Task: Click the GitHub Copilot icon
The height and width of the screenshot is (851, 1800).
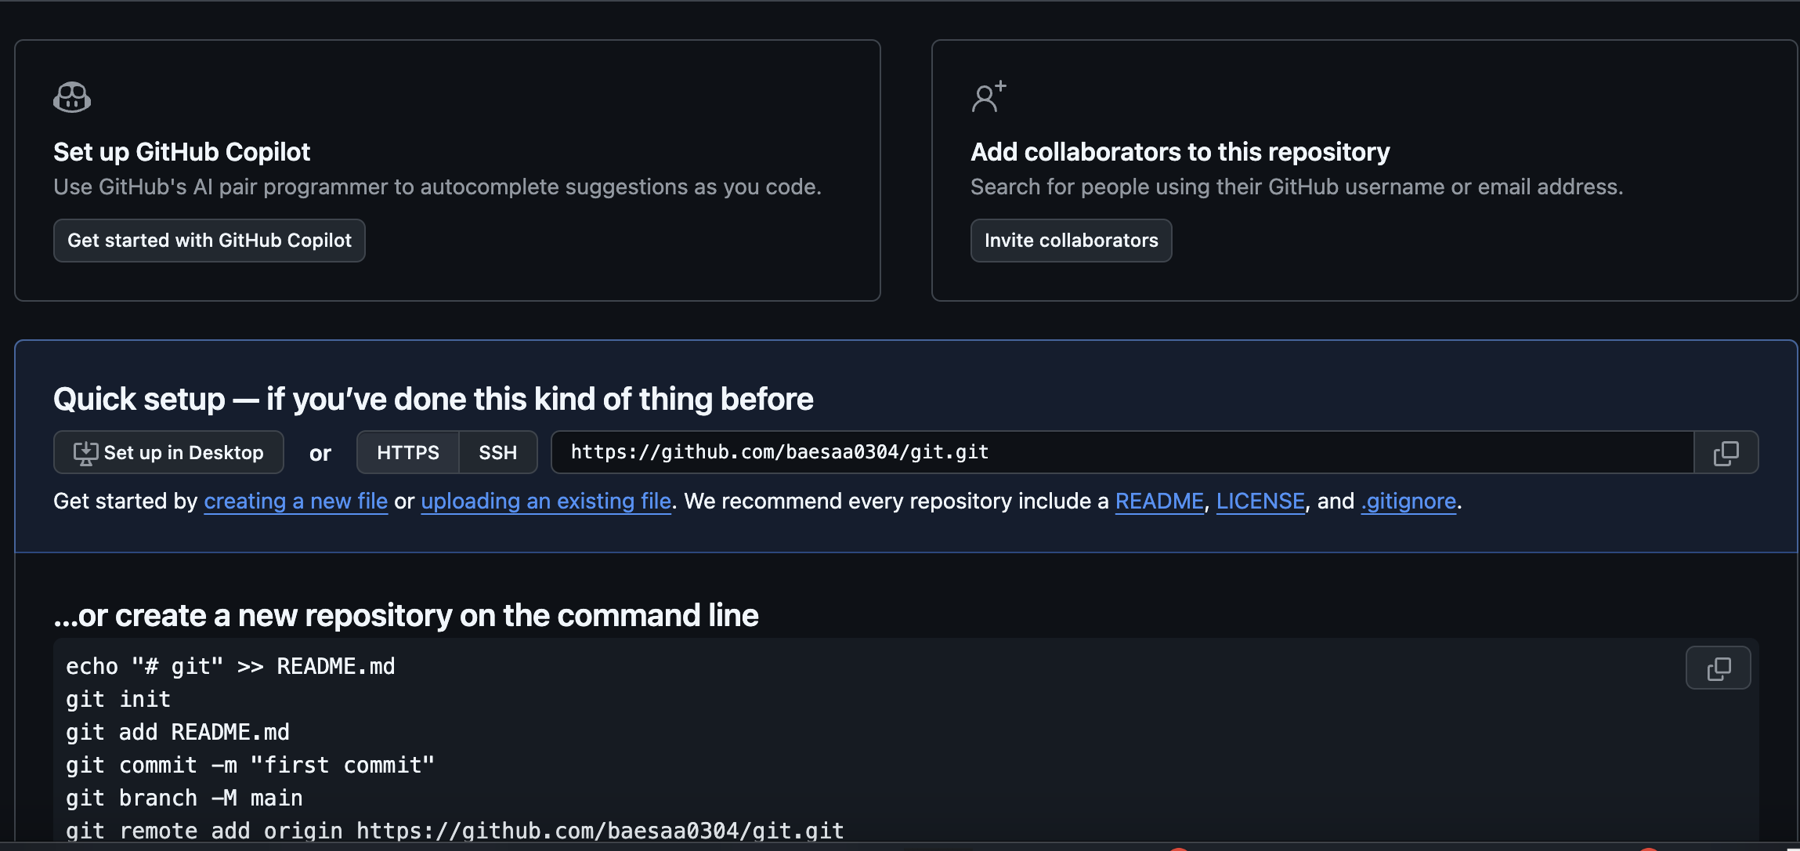Action: click(x=72, y=97)
